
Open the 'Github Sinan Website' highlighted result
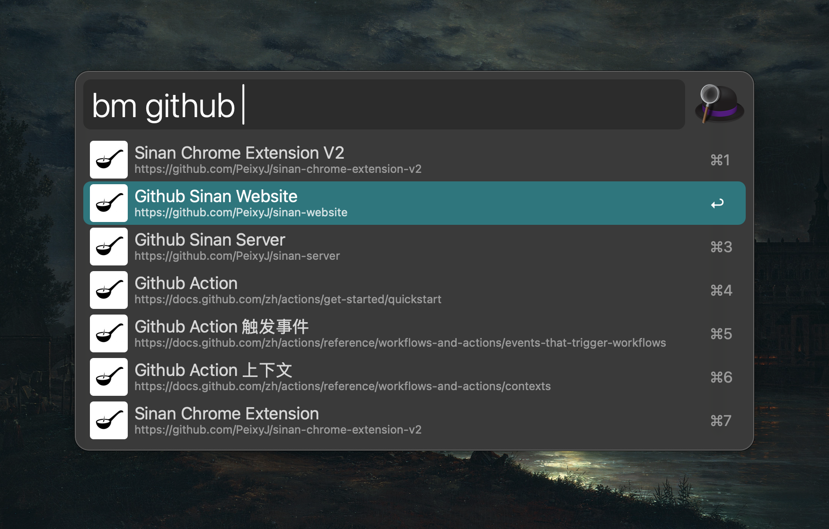tap(414, 203)
